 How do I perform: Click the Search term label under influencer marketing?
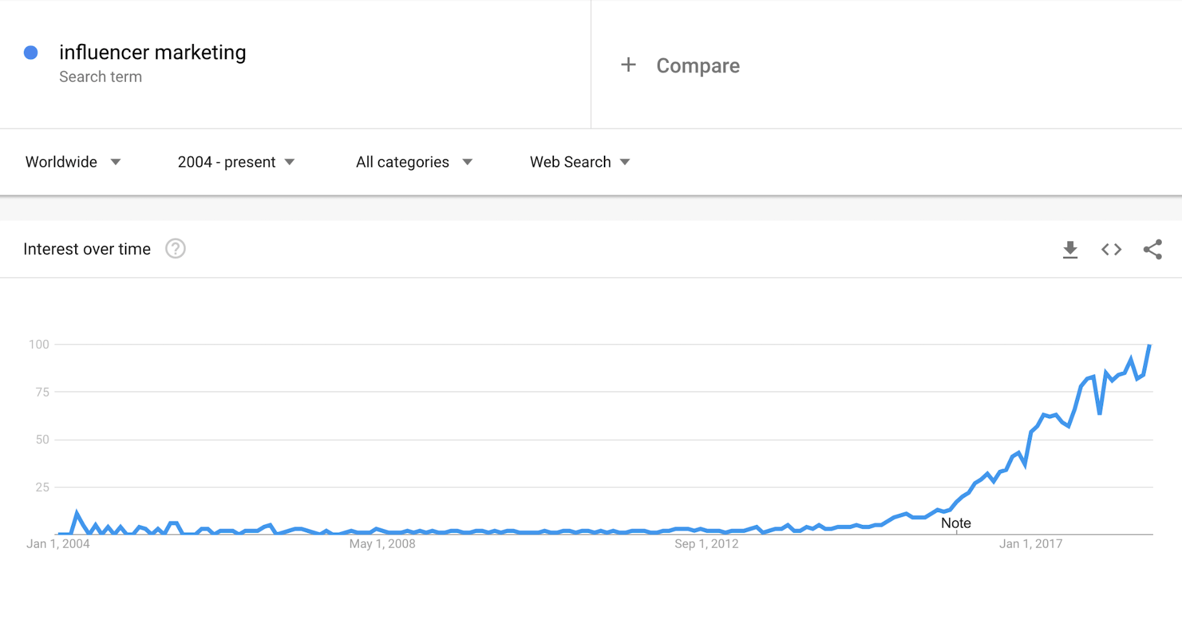(x=100, y=76)
